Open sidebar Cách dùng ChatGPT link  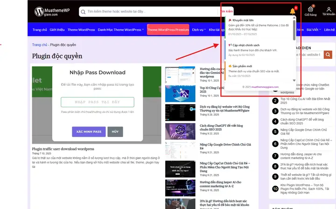tap(302, 121)
